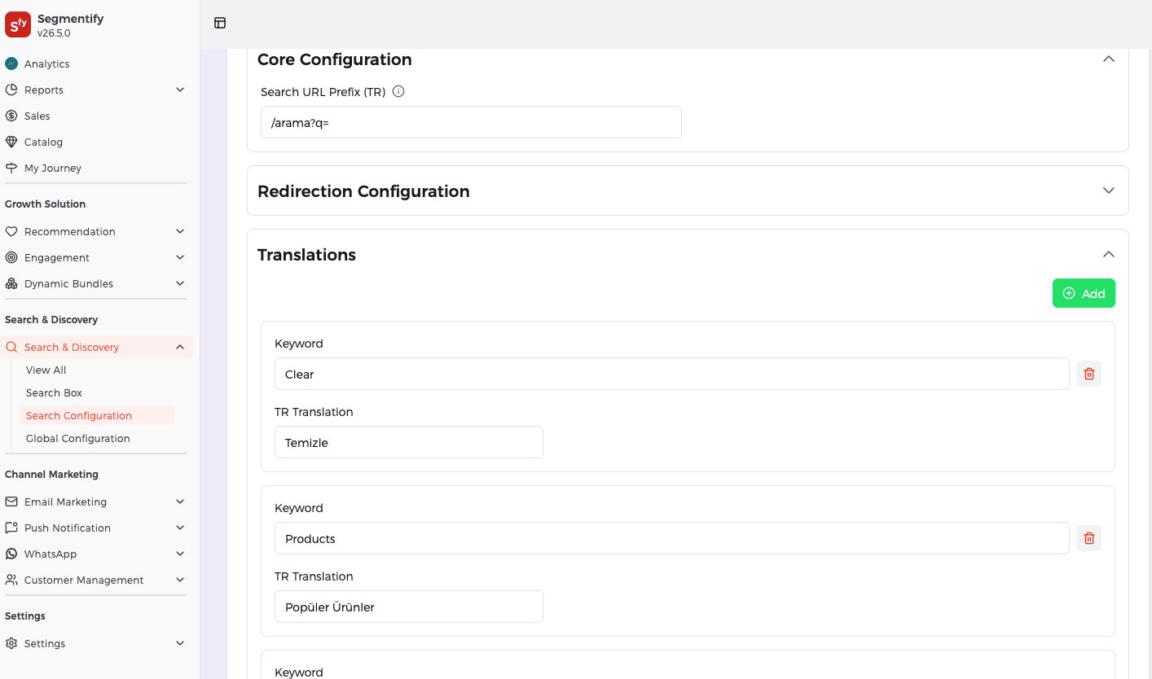Delete the Products keyword with the trash icon
Viewport: 1152px width, 679px height.
coord(1088,537)
